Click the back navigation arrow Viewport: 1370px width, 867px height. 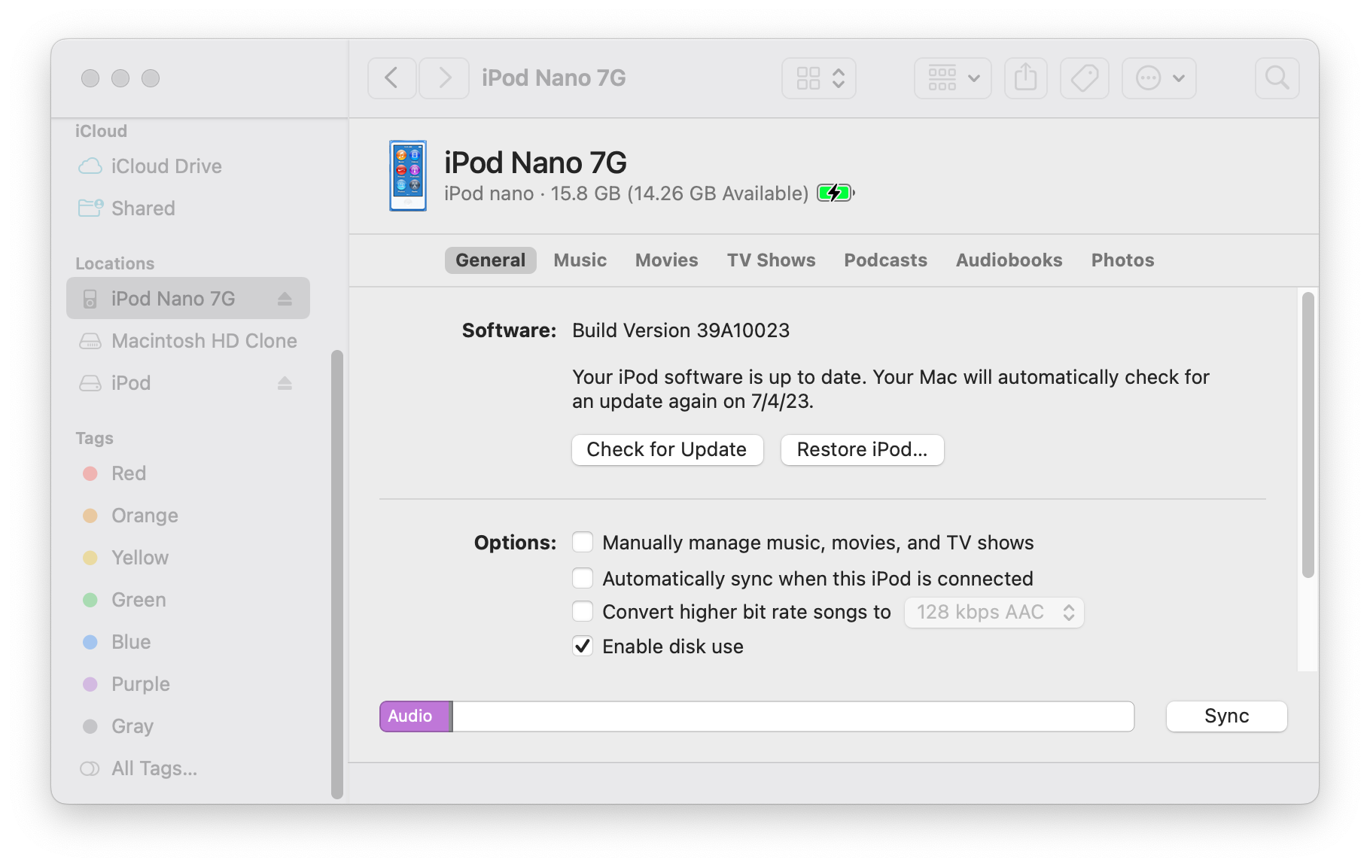click(391, 78)
